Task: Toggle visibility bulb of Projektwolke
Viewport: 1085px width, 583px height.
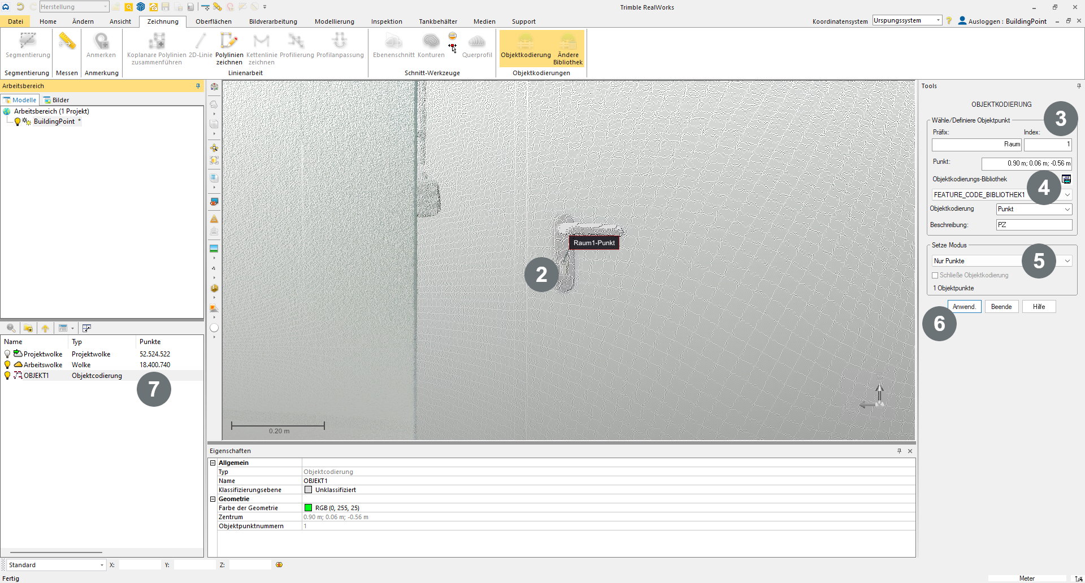Action: [7, 354]
